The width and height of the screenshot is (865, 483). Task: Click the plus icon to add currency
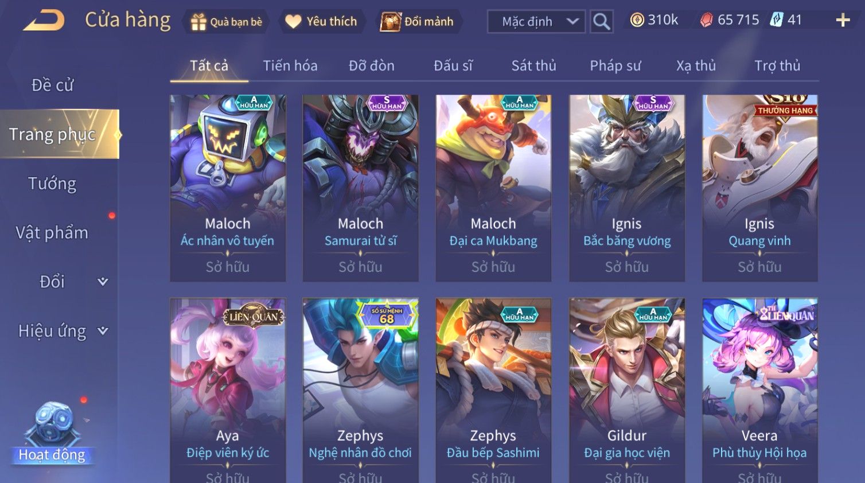tap(843, 21)
